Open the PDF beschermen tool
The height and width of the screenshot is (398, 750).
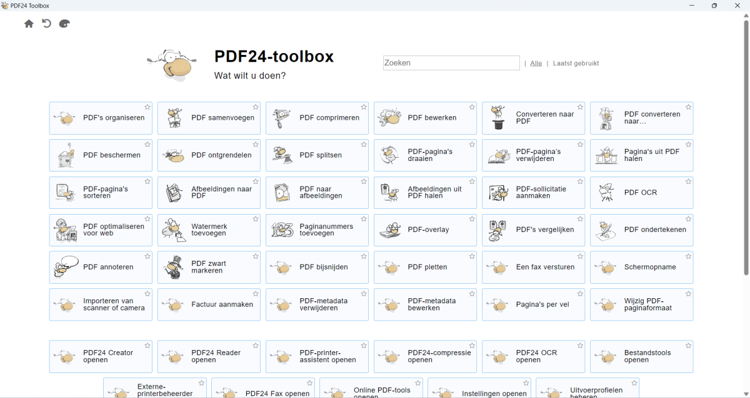[101, 155]
